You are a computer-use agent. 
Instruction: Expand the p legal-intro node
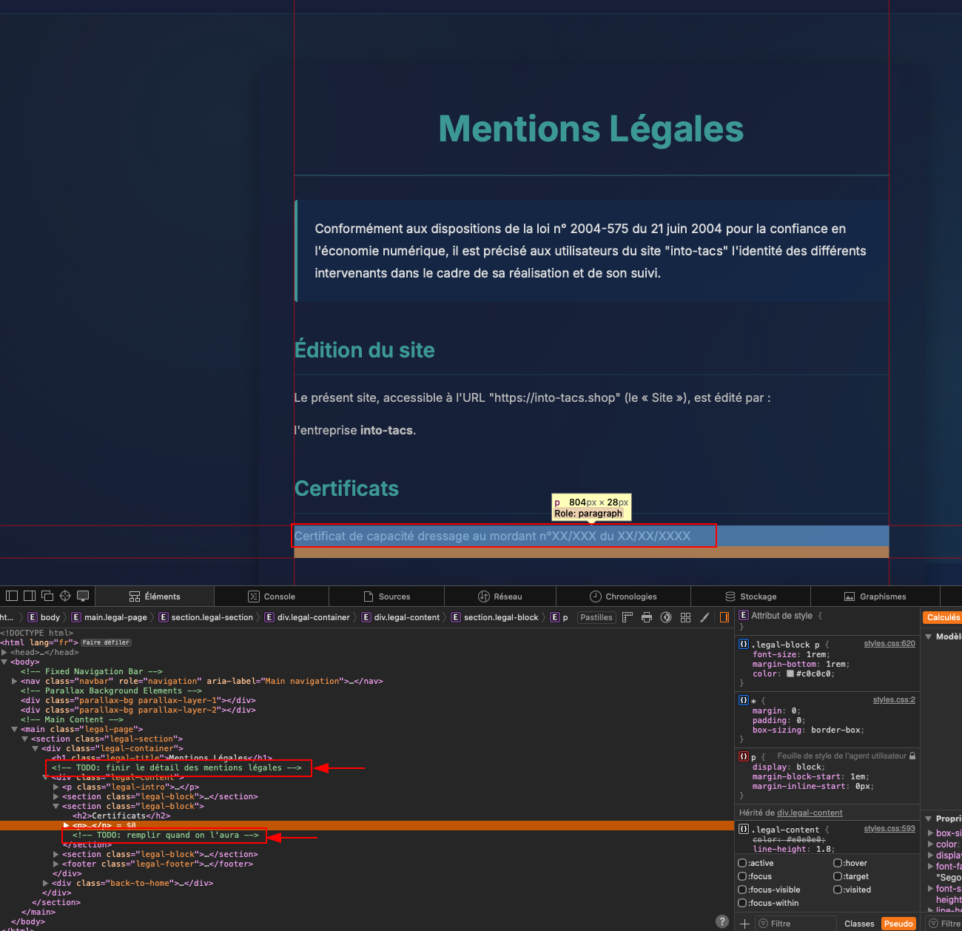56,787
